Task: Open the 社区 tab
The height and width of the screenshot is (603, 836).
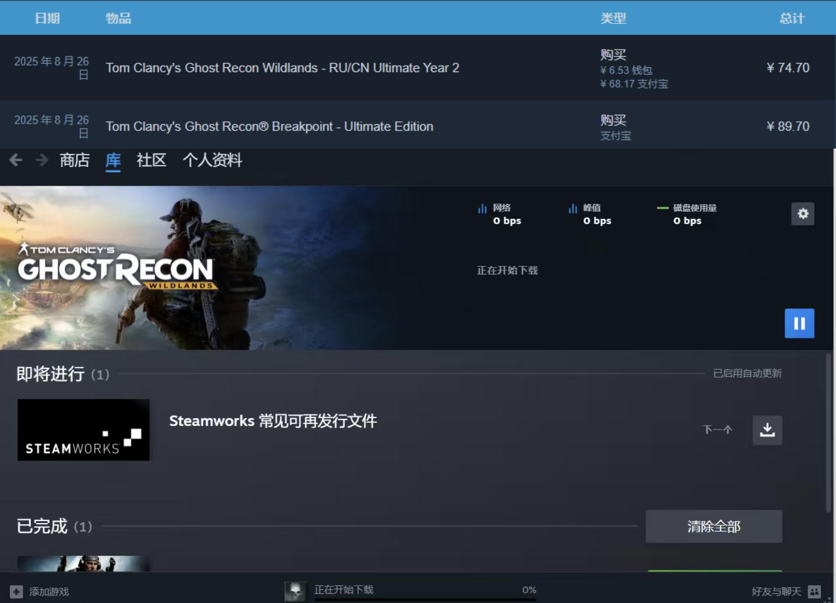Action: [x=151, y=160]
